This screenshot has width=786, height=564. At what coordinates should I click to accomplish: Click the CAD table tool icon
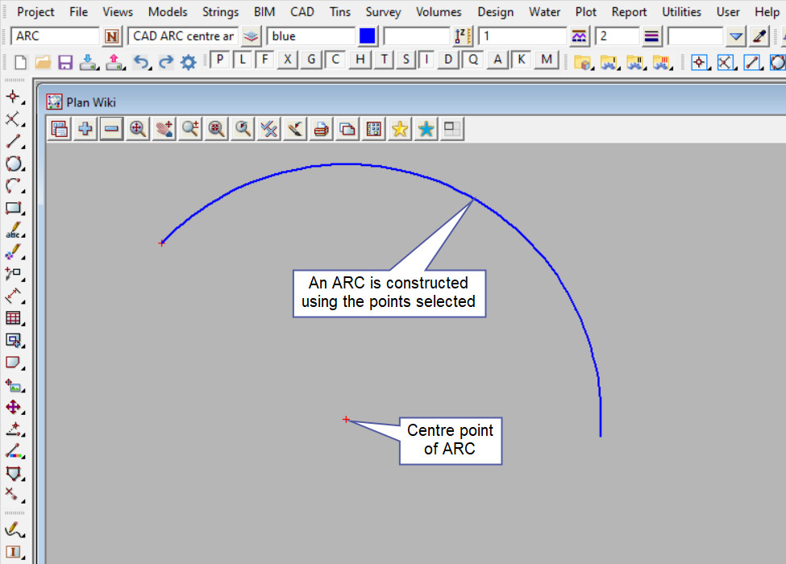[13, 317]
